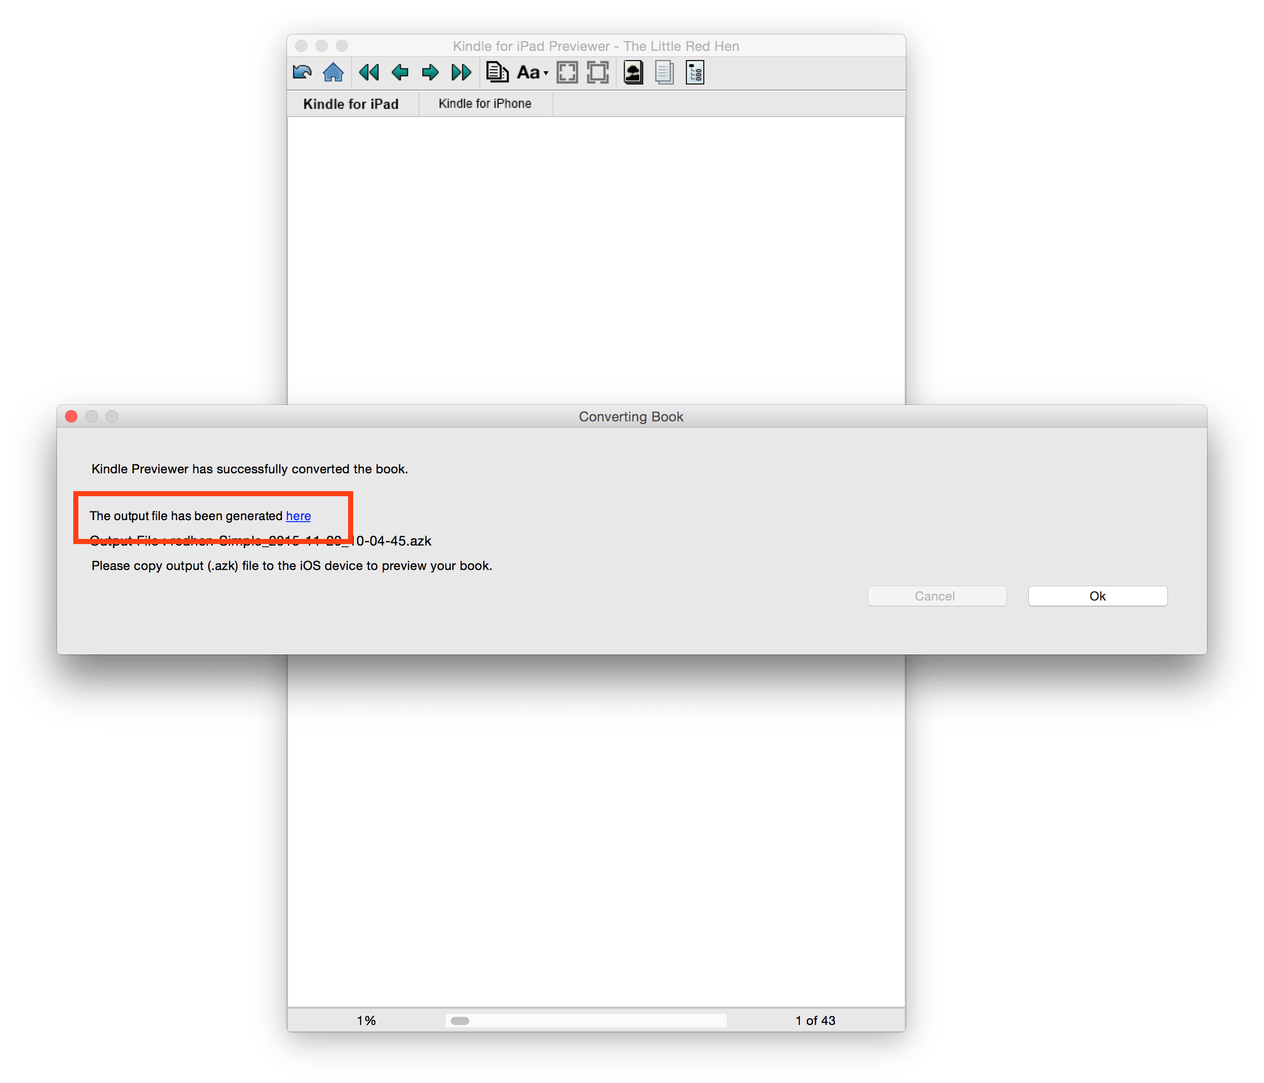Jump to the last page icon
The image size is (1264, 1083).
click(x=461, y=72)
